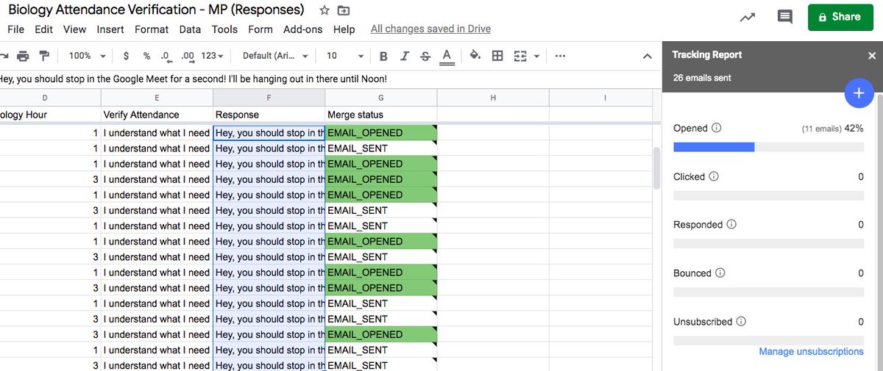Click the Merge status header cell

380,115
